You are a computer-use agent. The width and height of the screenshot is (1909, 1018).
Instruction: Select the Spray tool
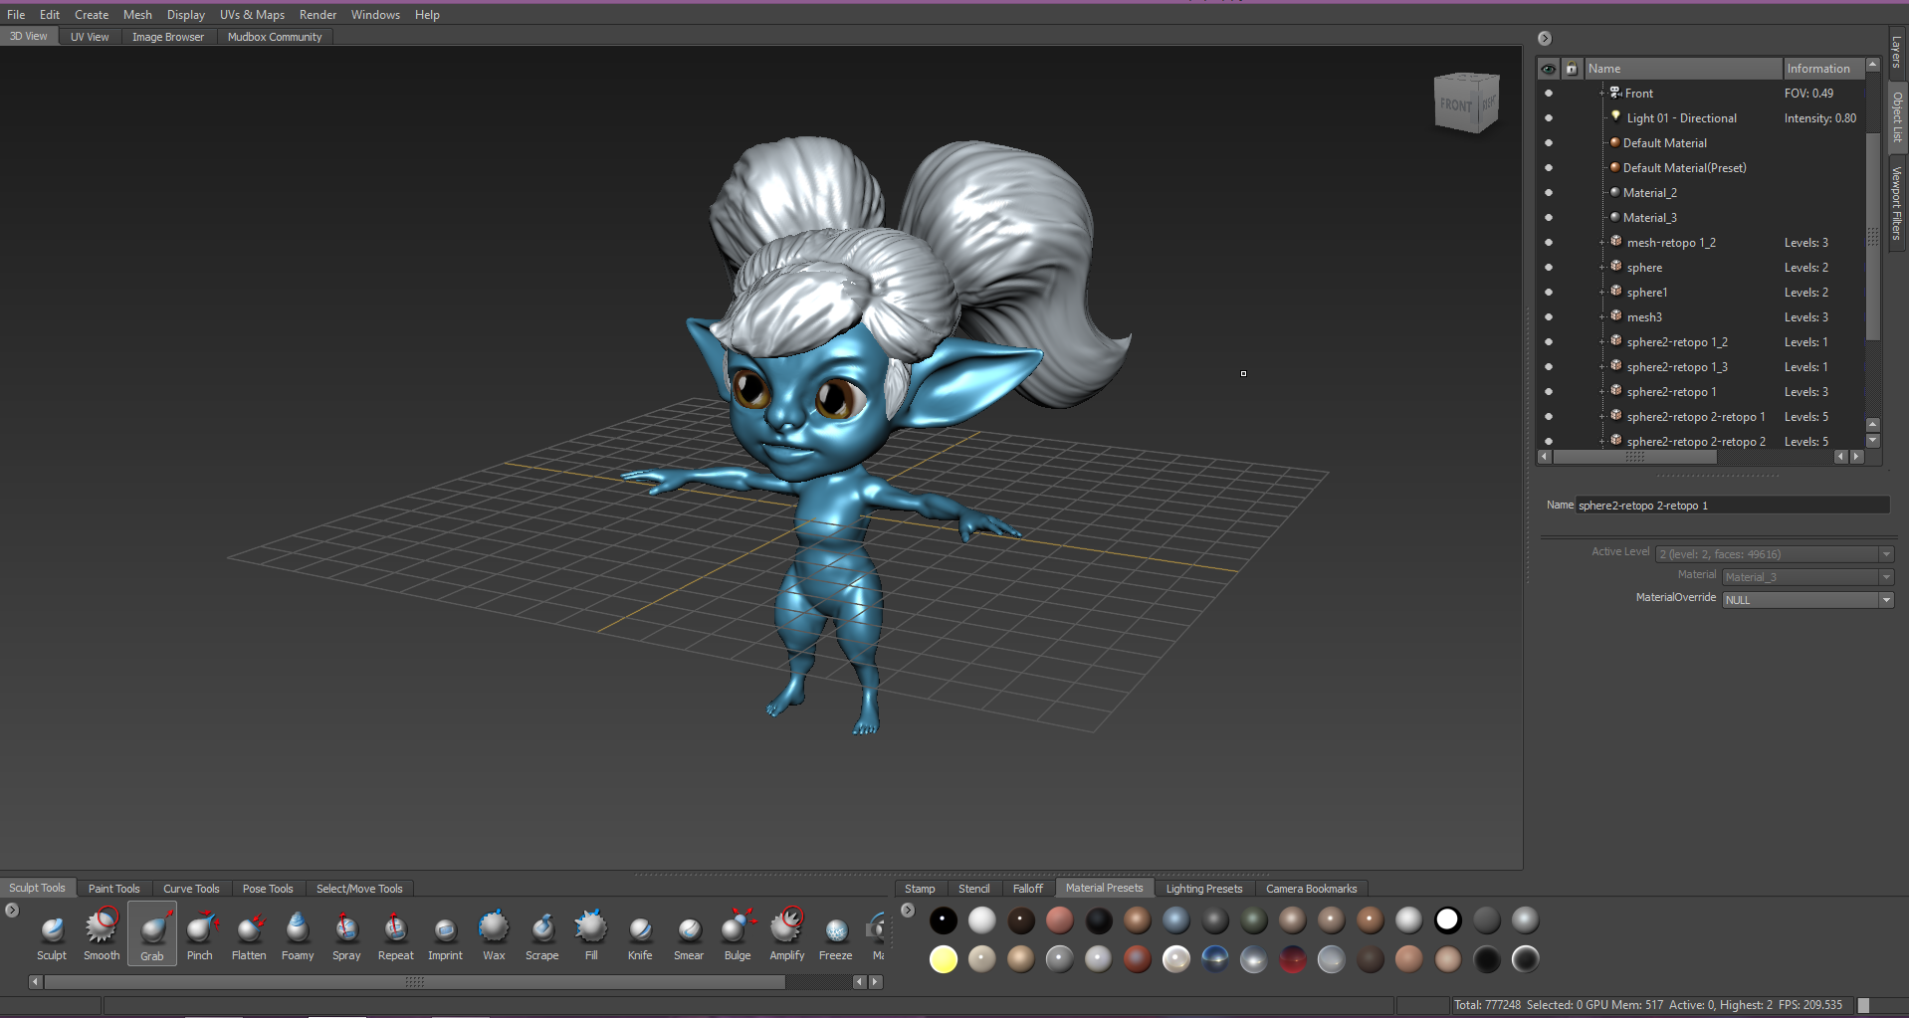pos(346,935)
